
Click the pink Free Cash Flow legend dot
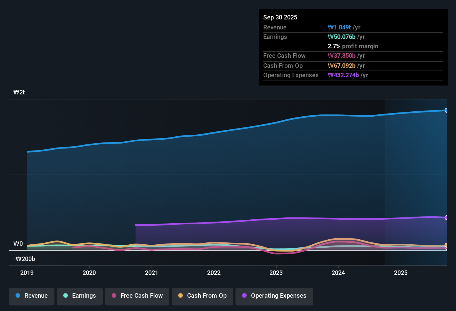coord(114,296)
